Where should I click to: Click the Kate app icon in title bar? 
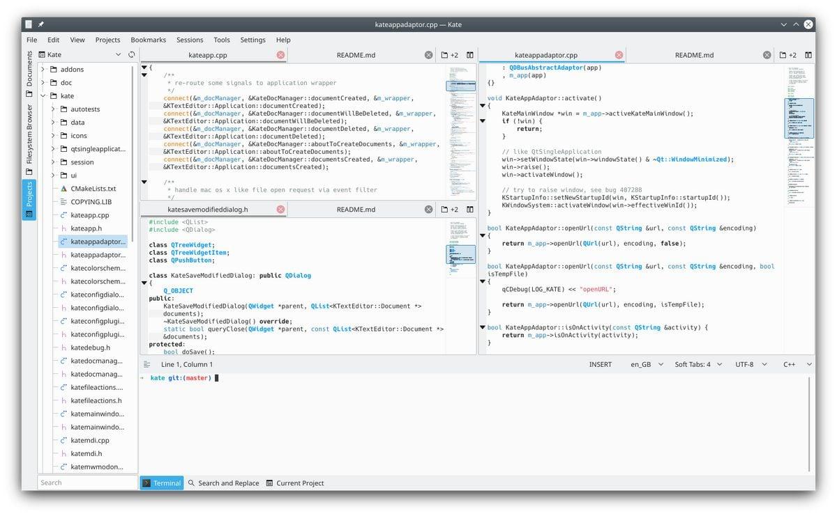[29, 24]
